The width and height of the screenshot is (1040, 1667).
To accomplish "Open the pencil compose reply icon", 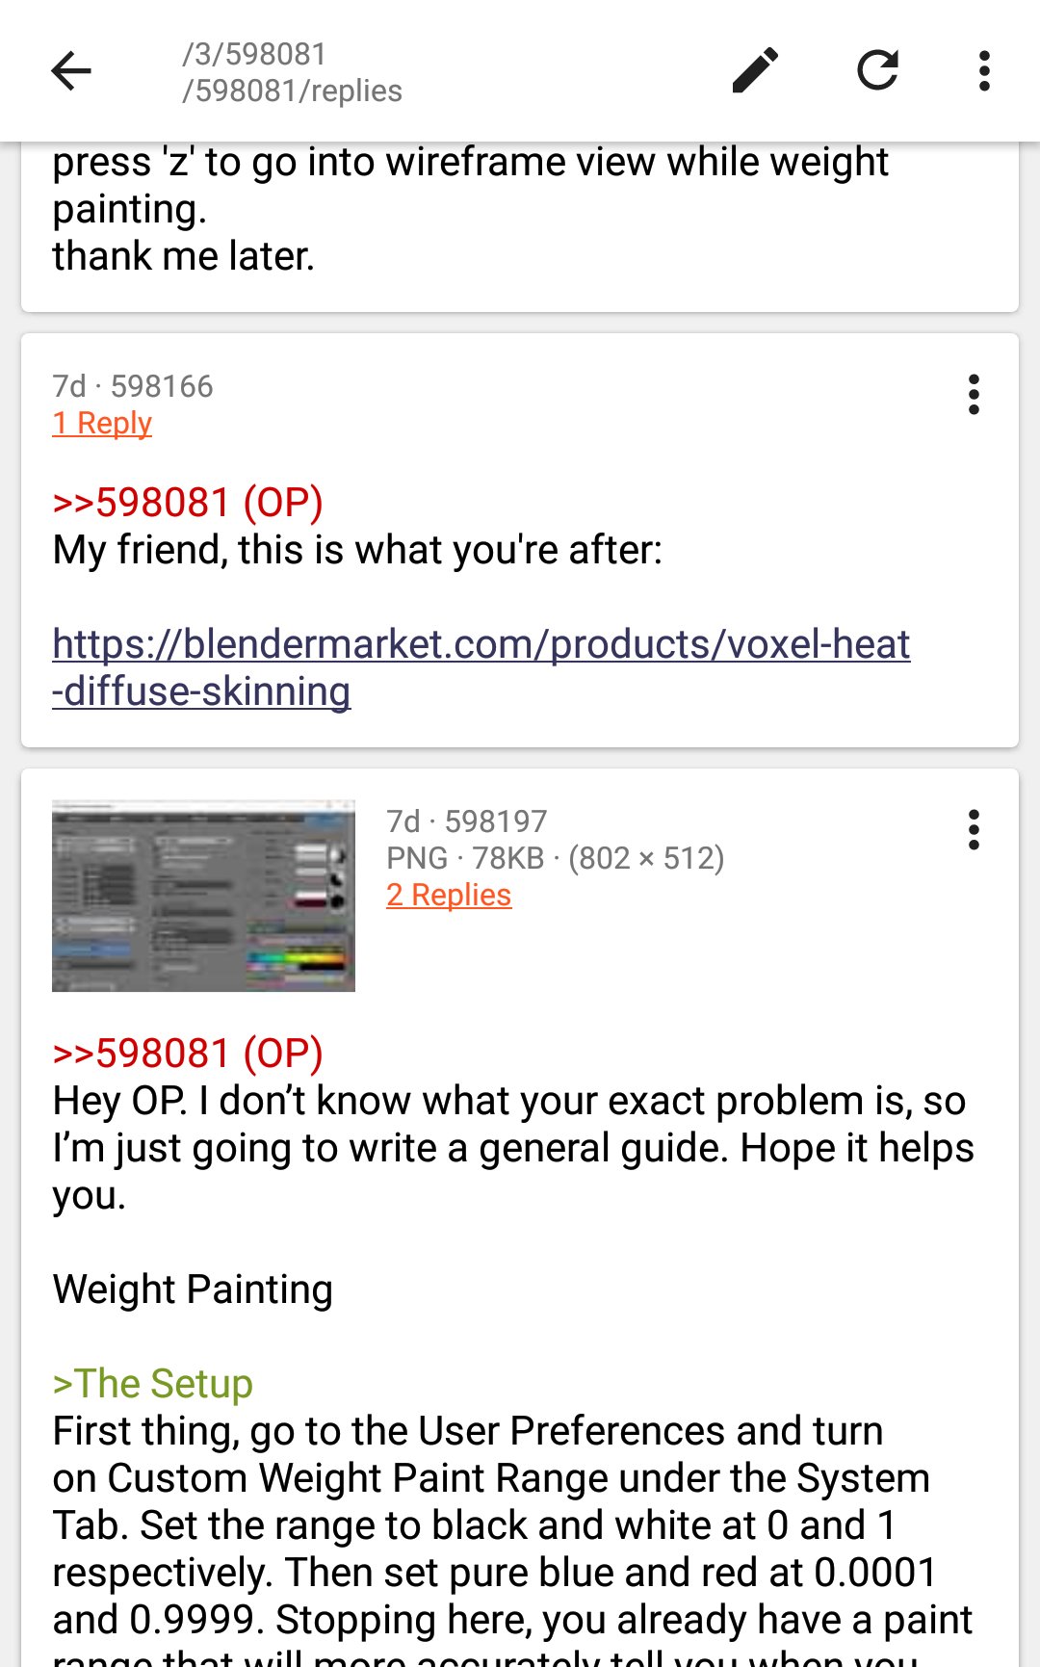I will coord(755,70).
